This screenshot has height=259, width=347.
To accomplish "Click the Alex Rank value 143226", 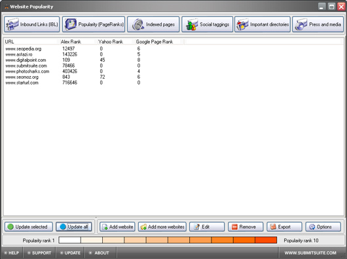I will 69,54.
